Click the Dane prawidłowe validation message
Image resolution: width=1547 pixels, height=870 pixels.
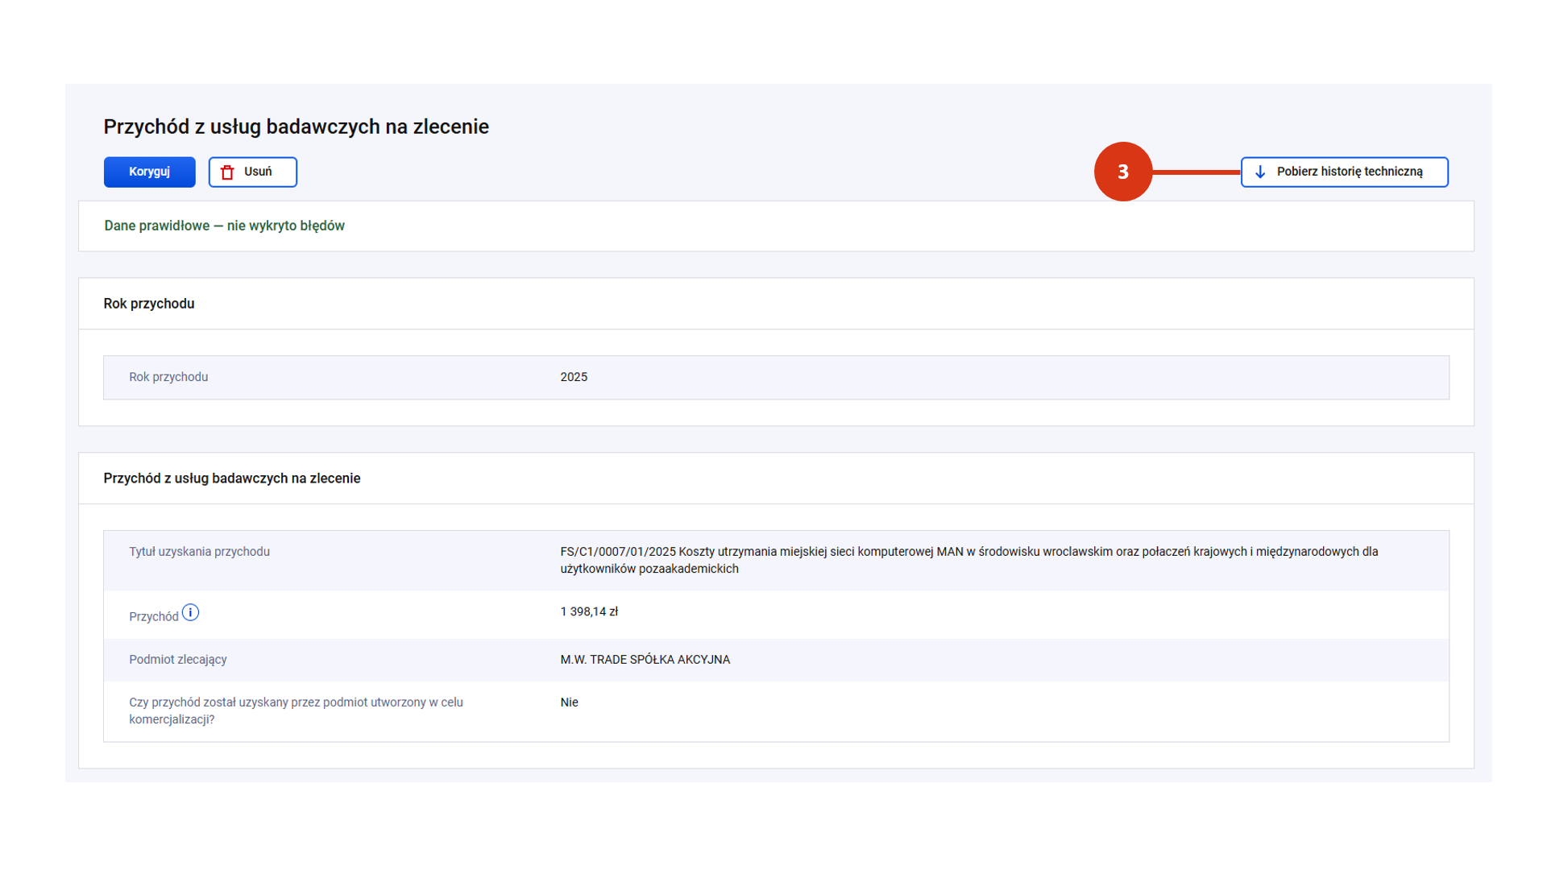224,226
